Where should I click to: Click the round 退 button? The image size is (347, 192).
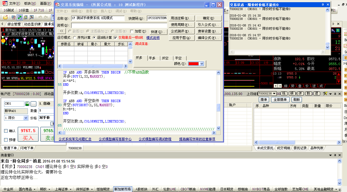(x=316, y=93)
